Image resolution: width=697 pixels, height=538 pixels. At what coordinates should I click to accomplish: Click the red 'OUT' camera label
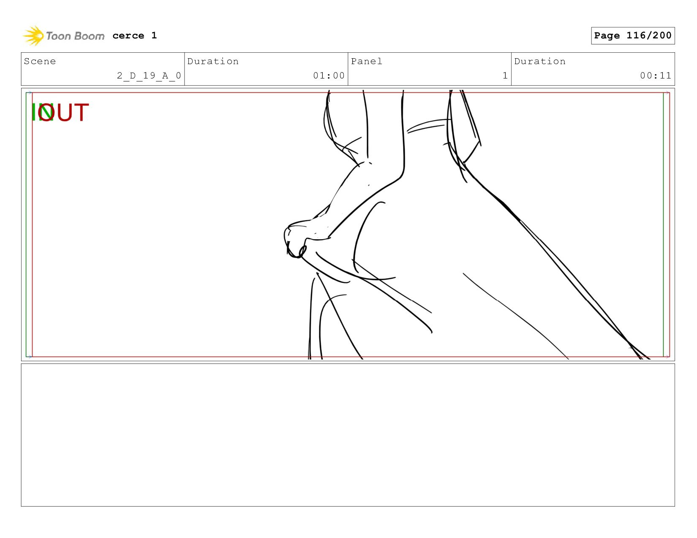(x=63, y=113)
